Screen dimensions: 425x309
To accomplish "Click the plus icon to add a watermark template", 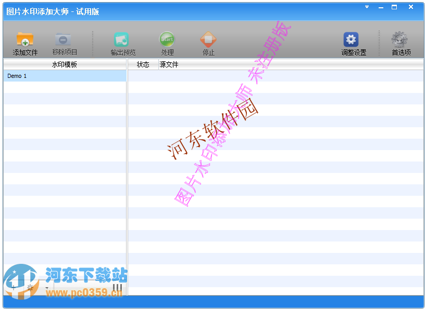I will (14, 287).
